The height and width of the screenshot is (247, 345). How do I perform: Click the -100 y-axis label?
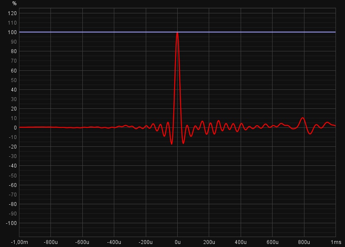coord(11,223)
